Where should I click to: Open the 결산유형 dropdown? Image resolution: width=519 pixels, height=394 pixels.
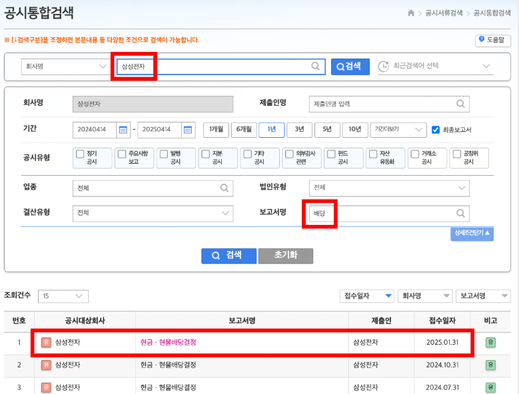153,214
